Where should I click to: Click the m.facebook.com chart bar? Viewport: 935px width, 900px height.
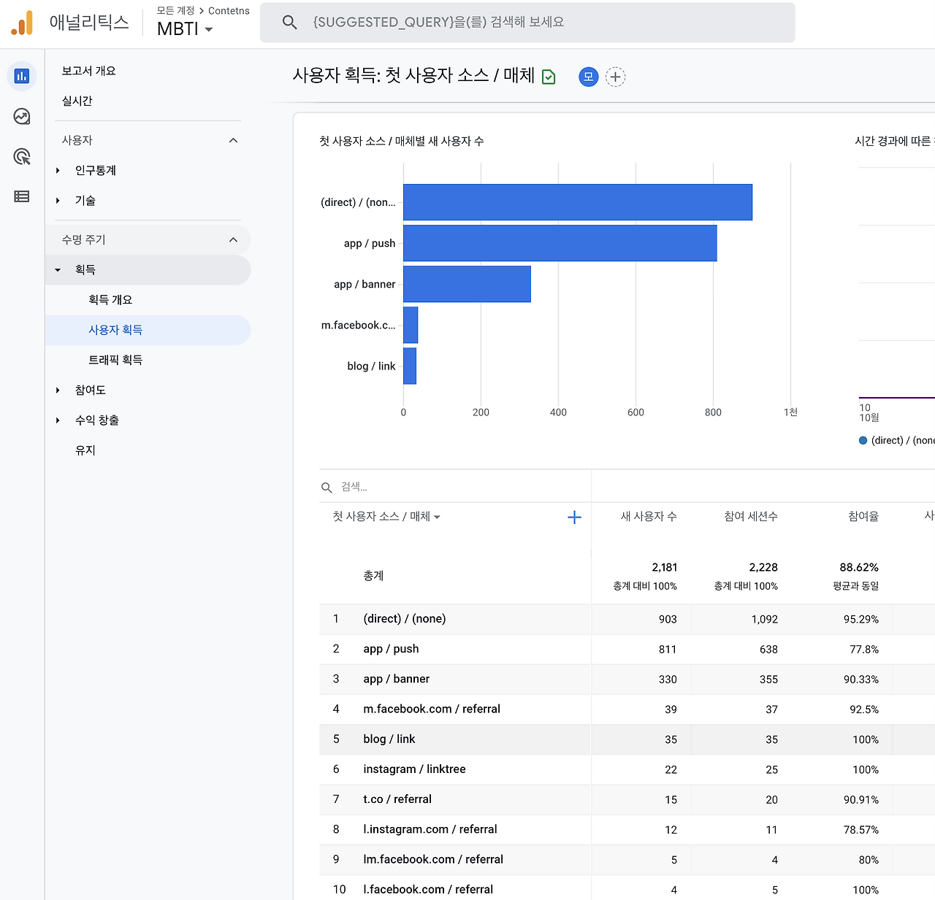[411, 325]
